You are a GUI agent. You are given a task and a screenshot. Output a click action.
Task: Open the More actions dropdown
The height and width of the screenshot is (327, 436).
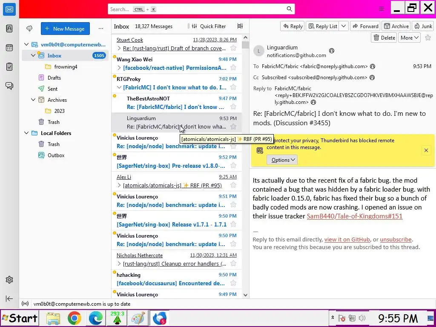[x=409, y=38]
